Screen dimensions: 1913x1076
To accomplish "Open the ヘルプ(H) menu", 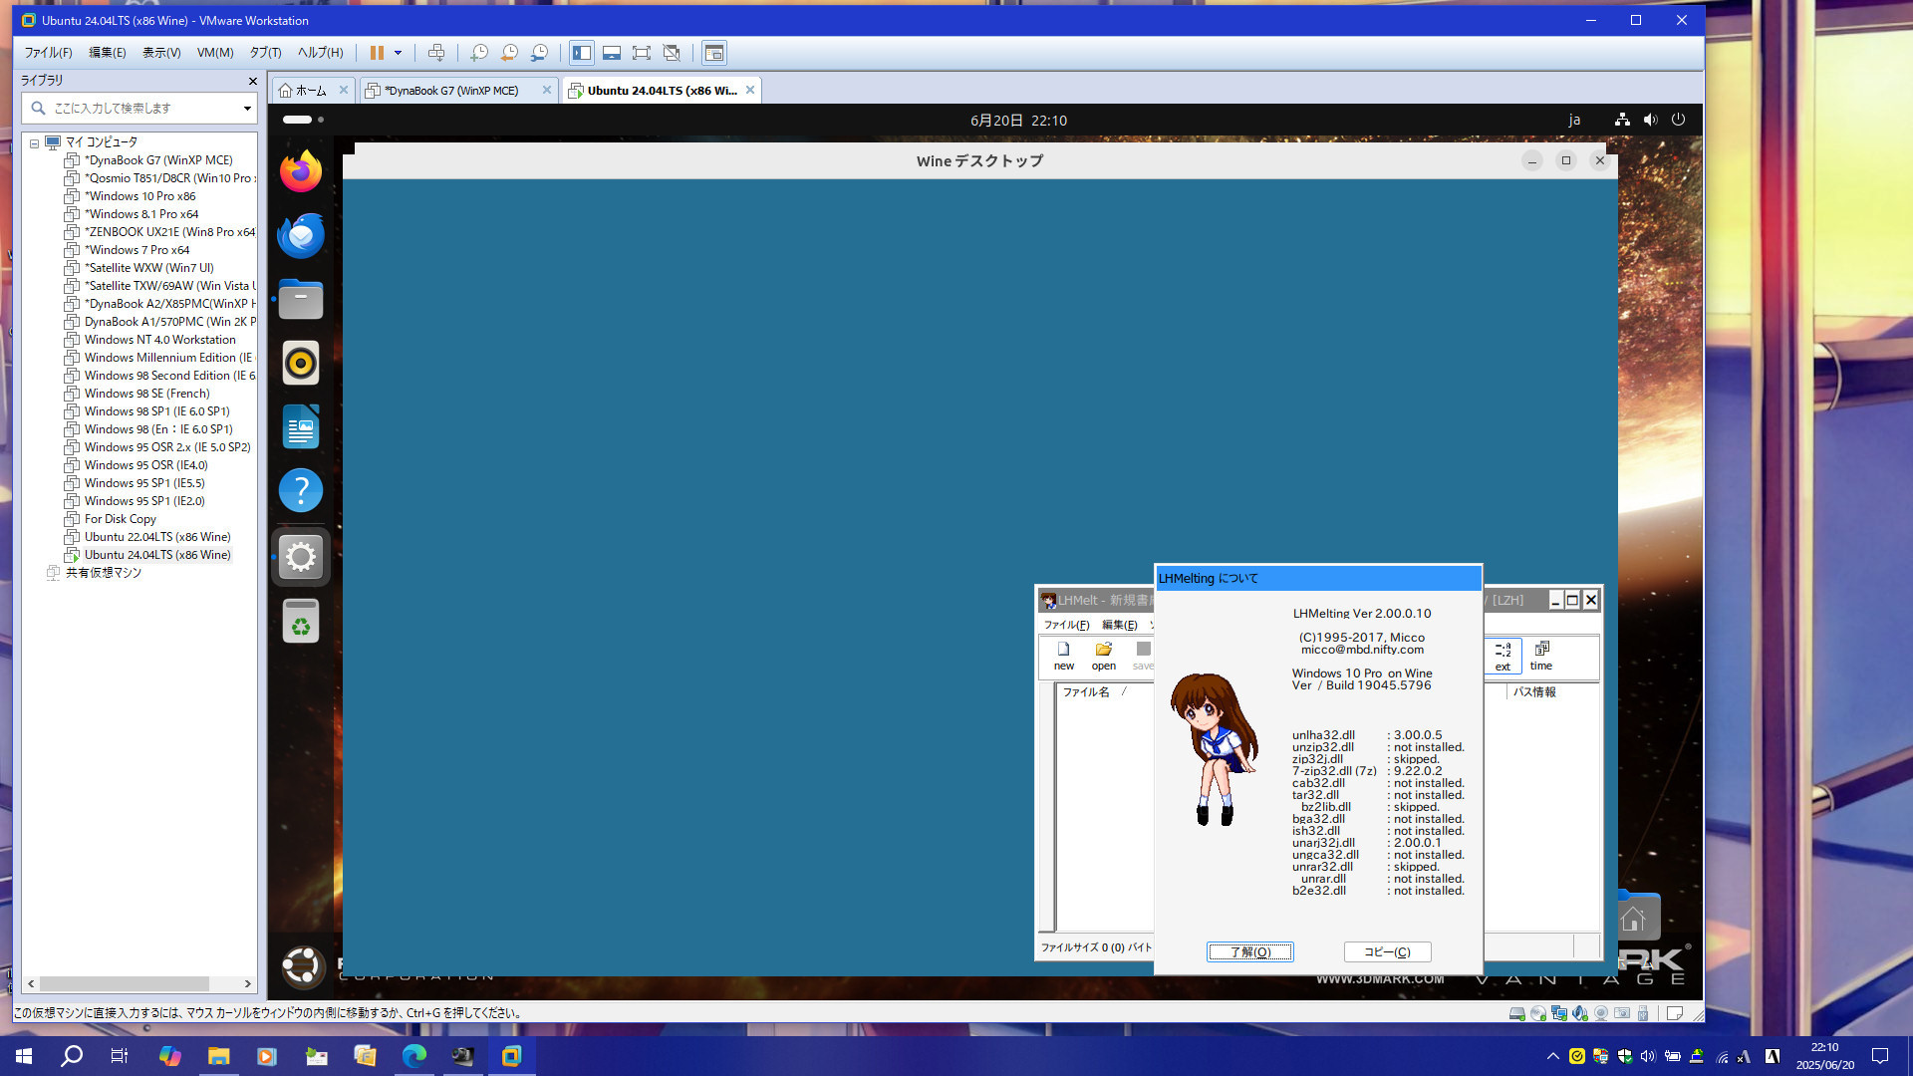I will click(321, 53).
